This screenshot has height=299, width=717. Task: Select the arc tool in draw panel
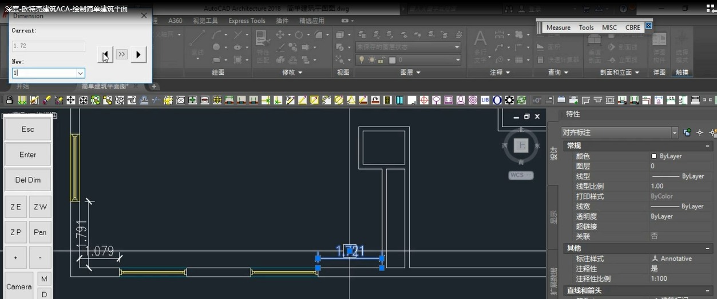217,35
